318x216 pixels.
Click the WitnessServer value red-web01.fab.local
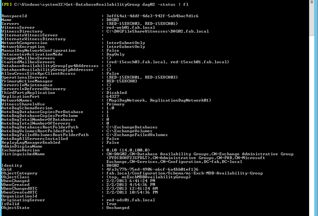pyautogui.click(x=131, y=27)
